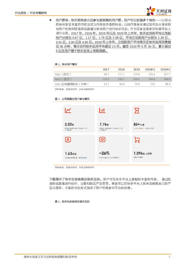Click the source note below figure 1

[x=75, y=167]
